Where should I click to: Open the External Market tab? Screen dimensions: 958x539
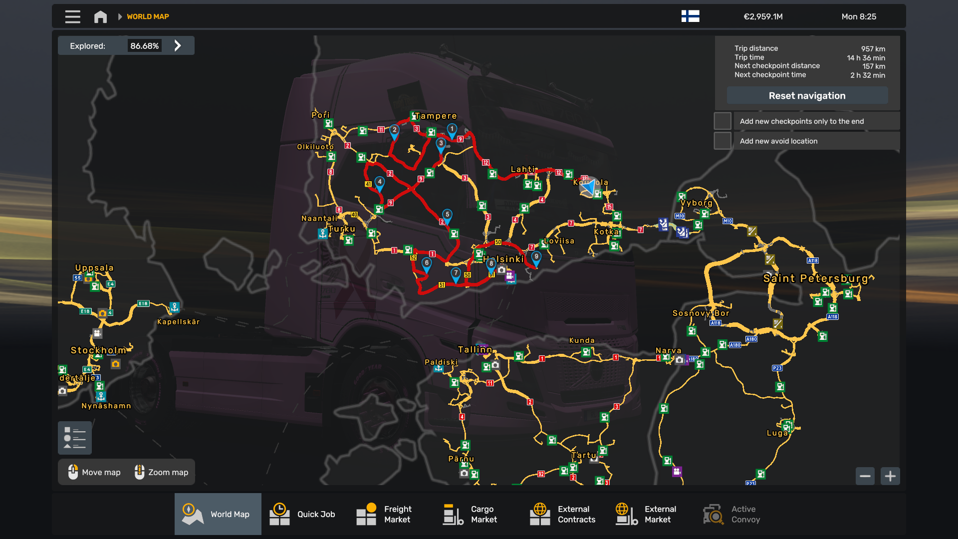(x=652, y=514)
